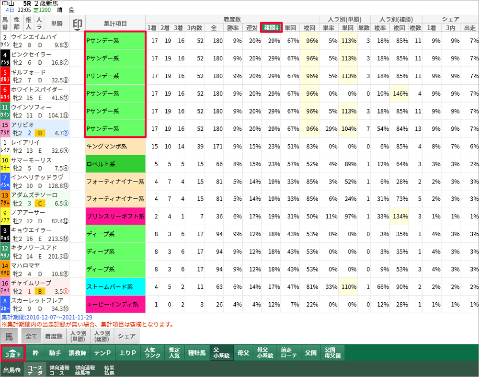Click the ロベルト系 green cell

tap(115, 164)
